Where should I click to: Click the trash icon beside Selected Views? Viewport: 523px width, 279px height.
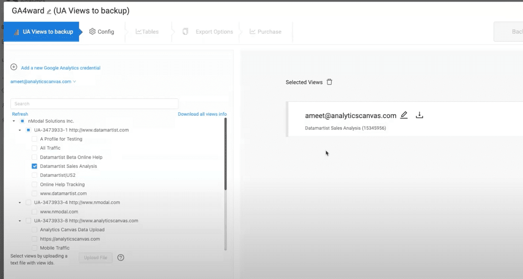click(329, 82)
